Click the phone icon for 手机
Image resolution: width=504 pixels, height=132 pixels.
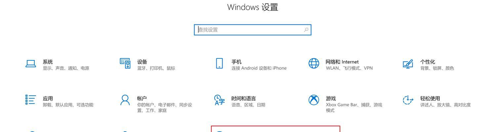219,63
